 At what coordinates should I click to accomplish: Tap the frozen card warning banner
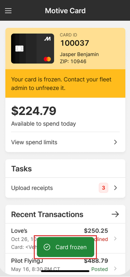pos(66,83)
